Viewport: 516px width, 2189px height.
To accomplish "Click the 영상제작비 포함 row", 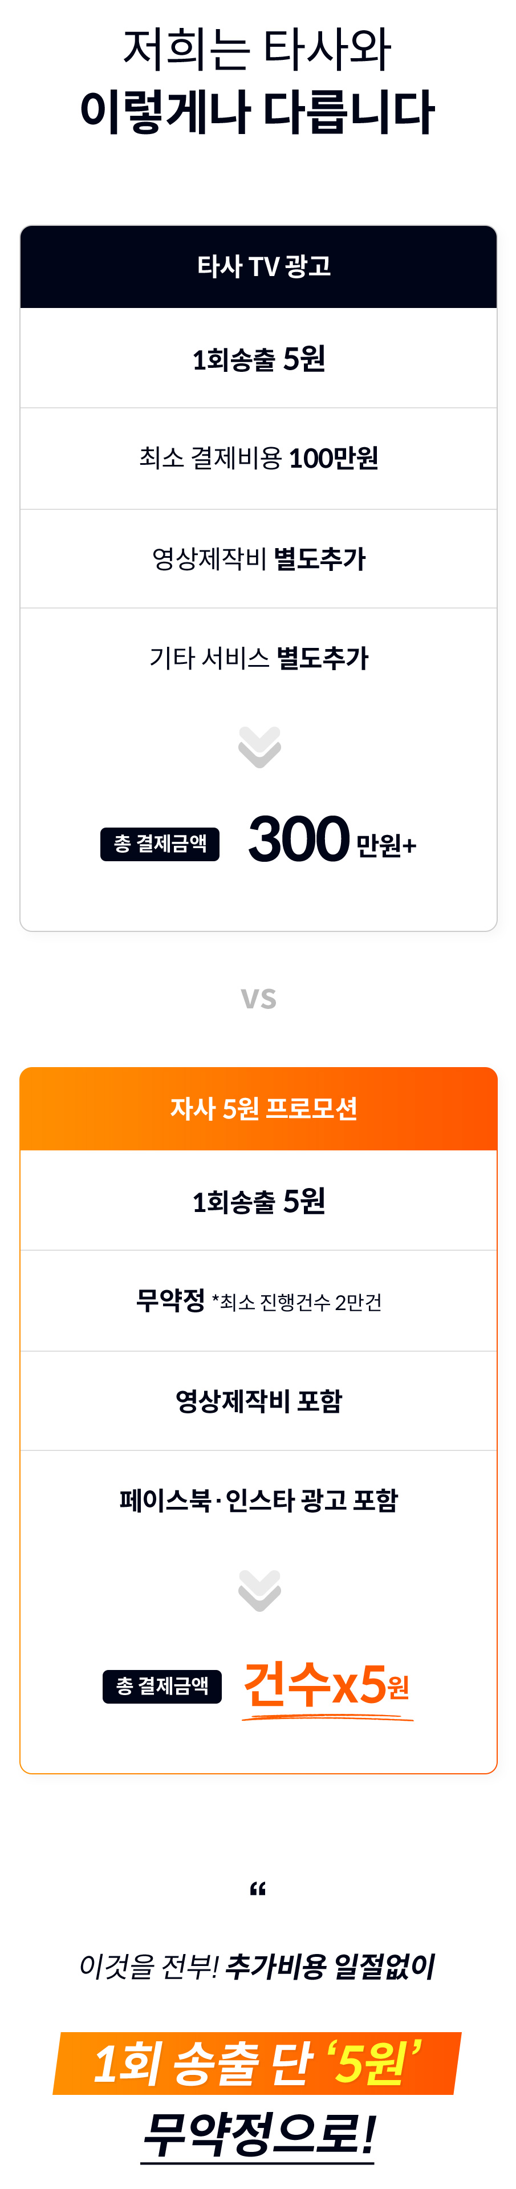I will tap(258, 1401).
